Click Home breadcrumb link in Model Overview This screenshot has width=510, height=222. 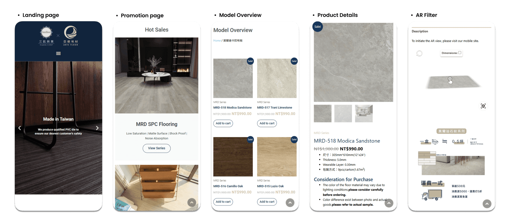click(x=217, y=41)
